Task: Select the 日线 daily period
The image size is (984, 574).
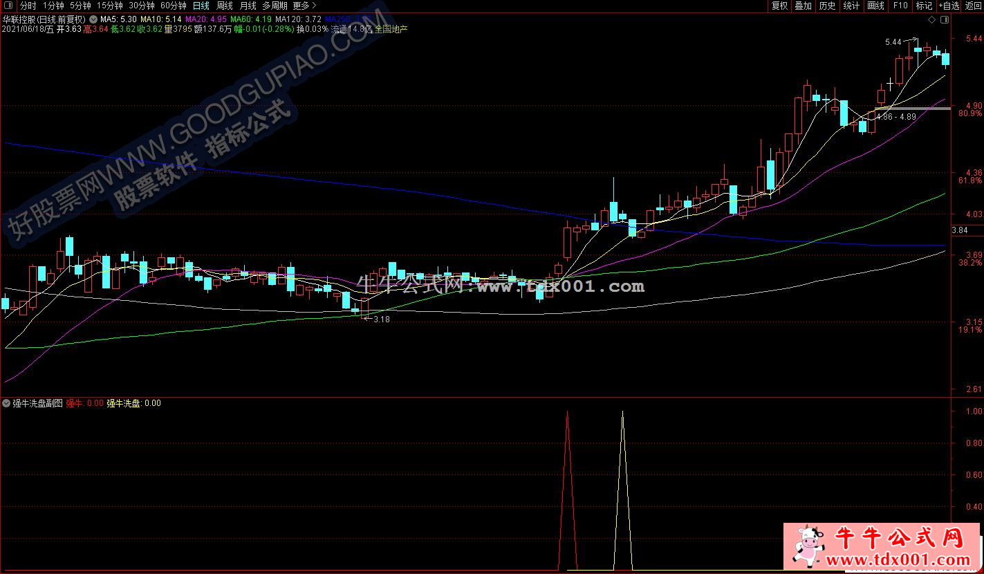Action: pos(201,6)
